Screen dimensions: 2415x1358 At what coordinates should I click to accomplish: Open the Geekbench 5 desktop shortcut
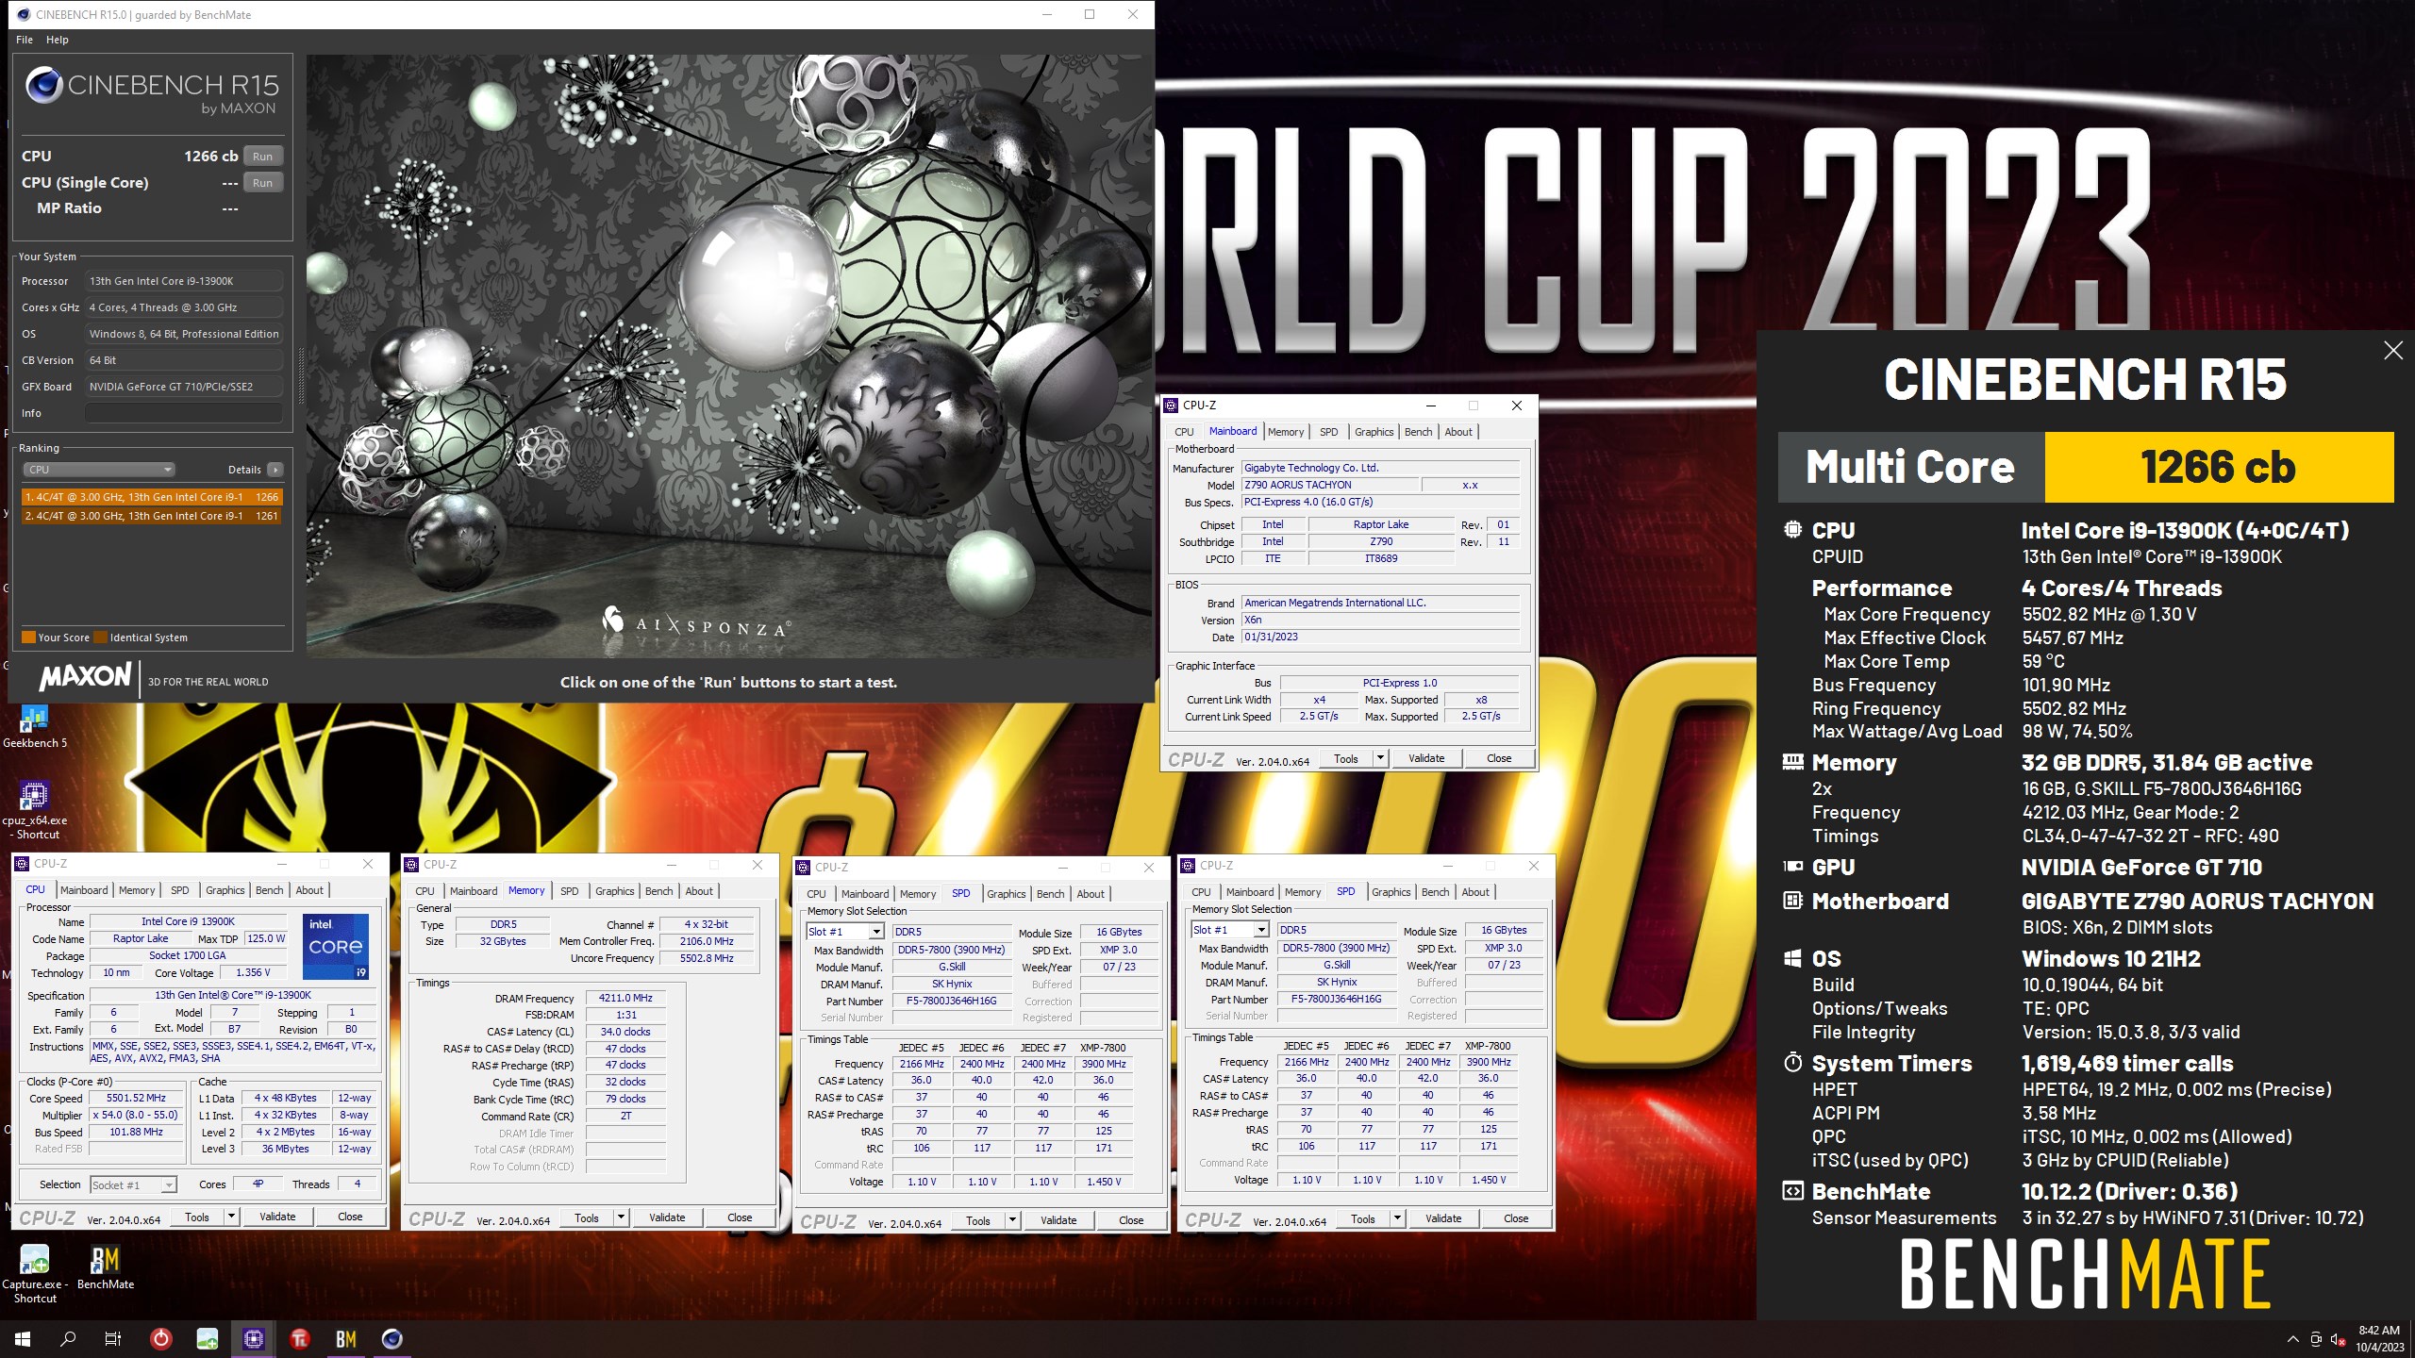(x=35, y=727)
